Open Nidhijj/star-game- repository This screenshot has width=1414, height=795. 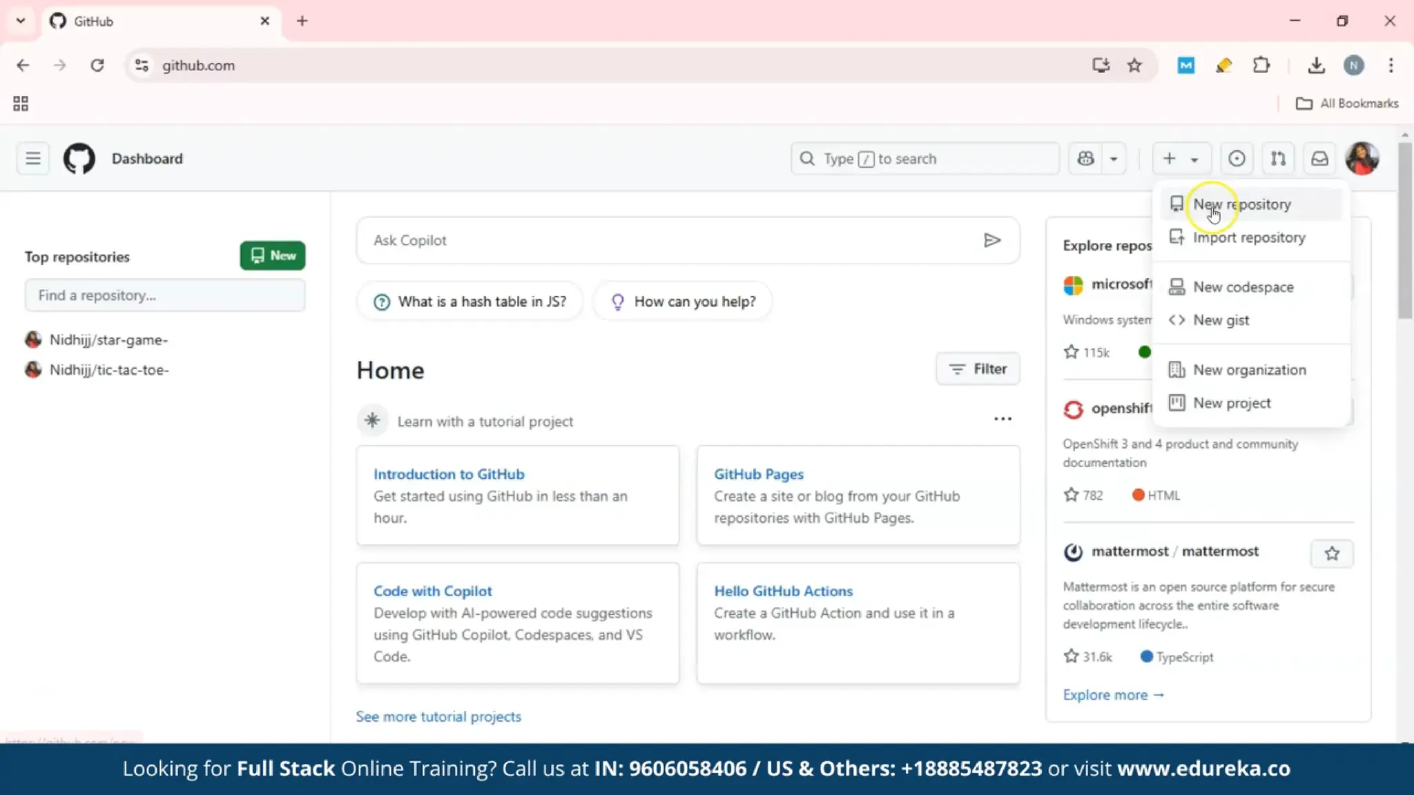point(108,340)
